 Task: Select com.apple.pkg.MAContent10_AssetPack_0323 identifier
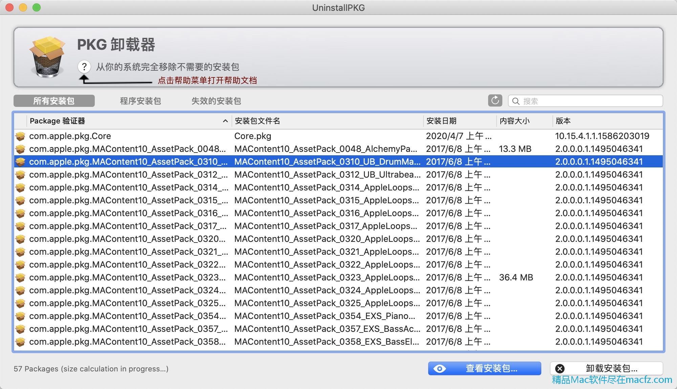point(127,277)
